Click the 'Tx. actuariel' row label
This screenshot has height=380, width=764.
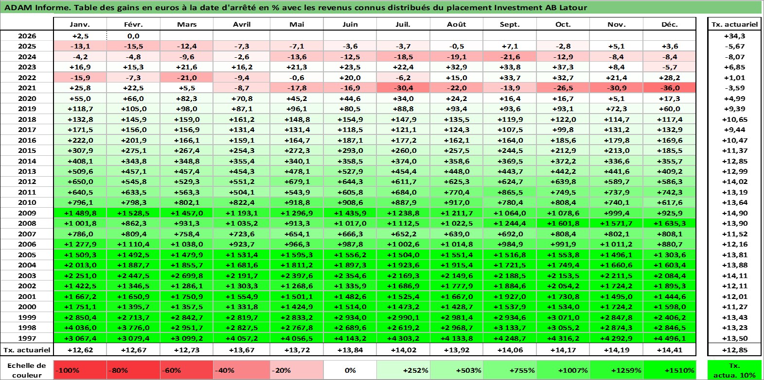coord(27,349)
